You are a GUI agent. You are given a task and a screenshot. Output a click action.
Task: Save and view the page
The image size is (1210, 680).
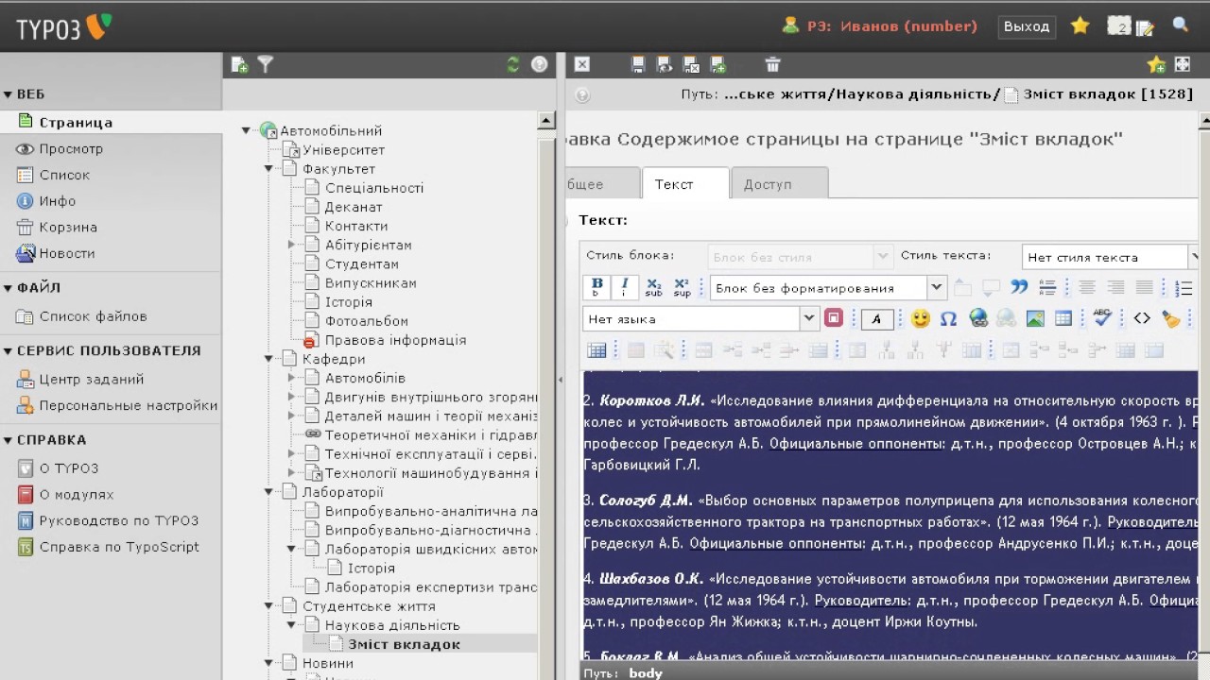pos(665,64)
